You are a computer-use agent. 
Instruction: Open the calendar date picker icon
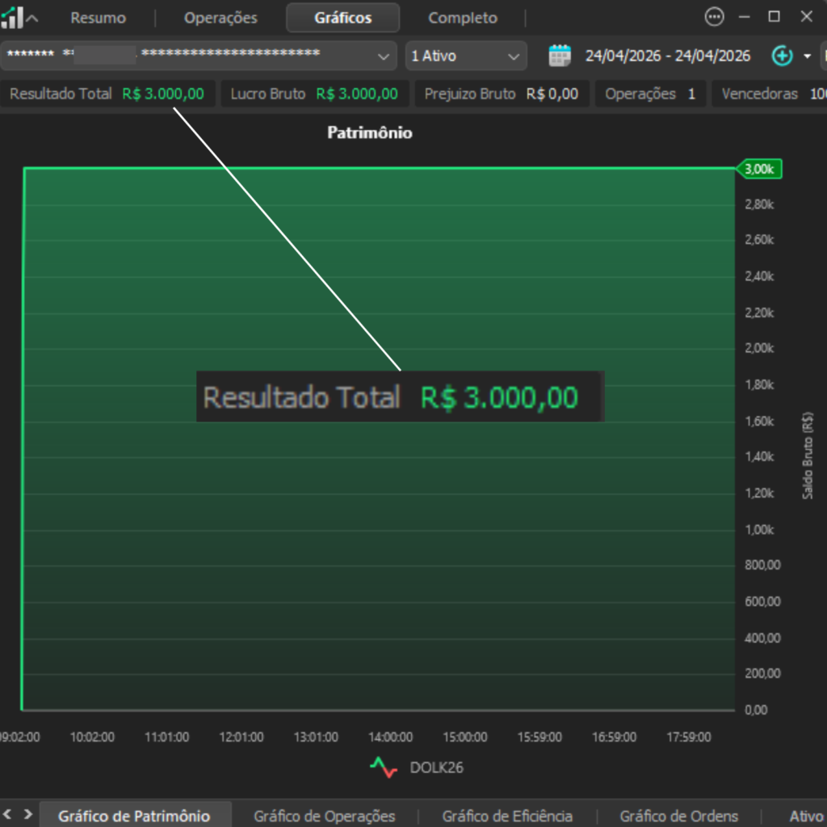(x=560, y=56)
